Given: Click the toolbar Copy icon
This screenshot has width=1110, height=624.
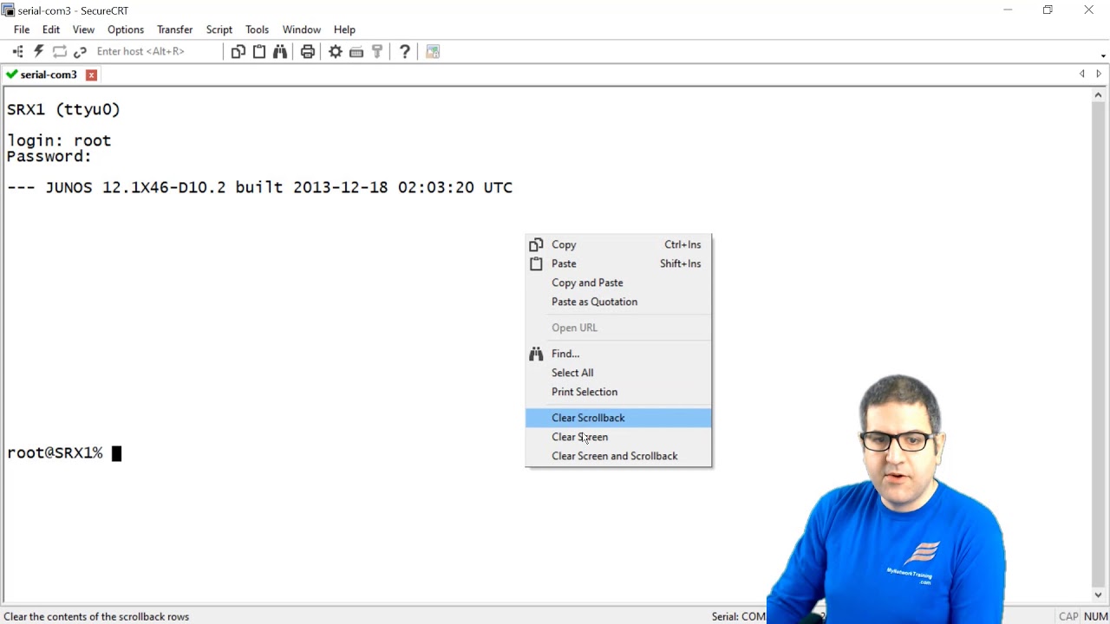Looking at the screenshot, I should 238,52.
